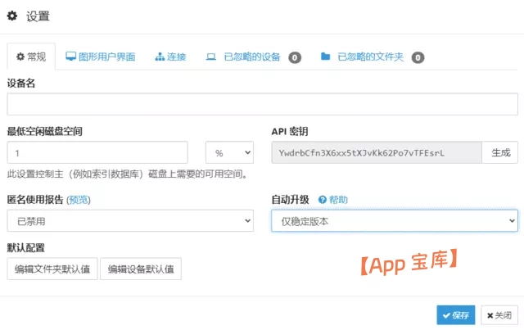Click the 编辑设备默认值 button
The height and width of the screenshot is (330, 524).
141,269
